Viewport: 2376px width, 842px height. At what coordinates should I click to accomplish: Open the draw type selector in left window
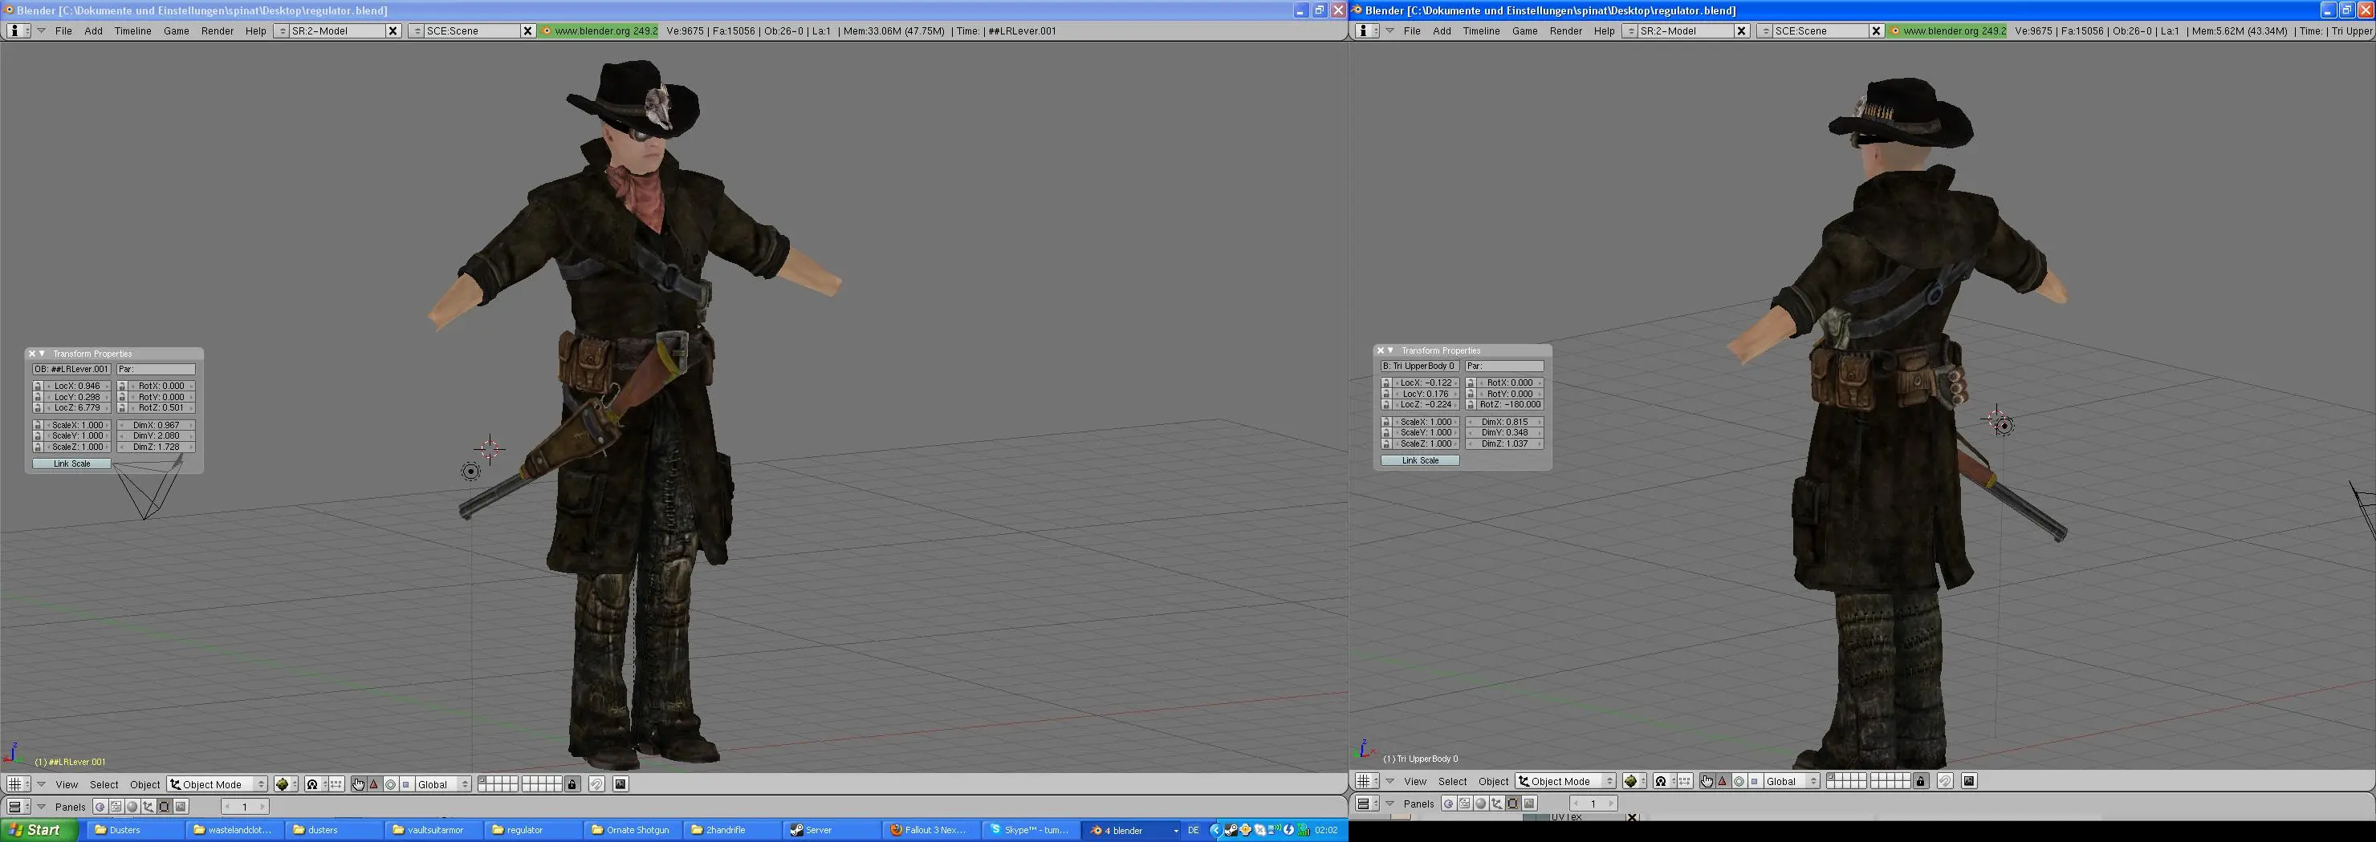[x=287, y=785]
